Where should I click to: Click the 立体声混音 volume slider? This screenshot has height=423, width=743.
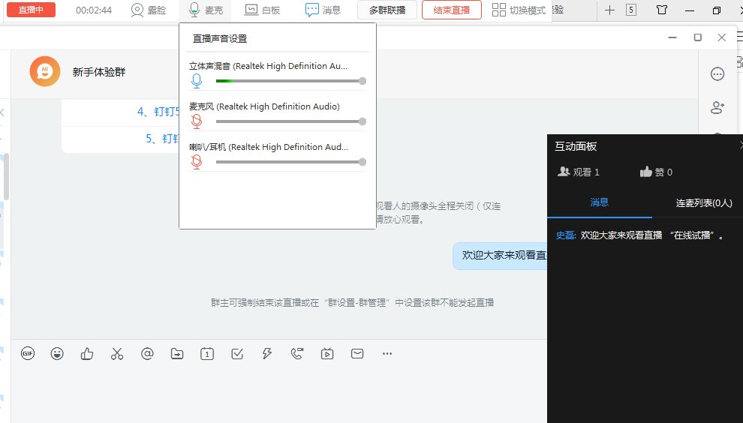pos(289,81)
